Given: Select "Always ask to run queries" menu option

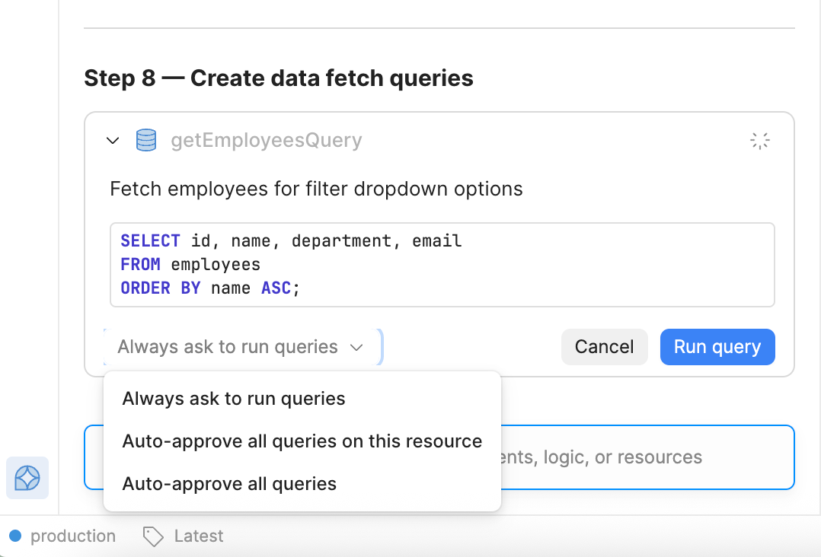Looking at the screenshot, I should click(x=234, y=399).
